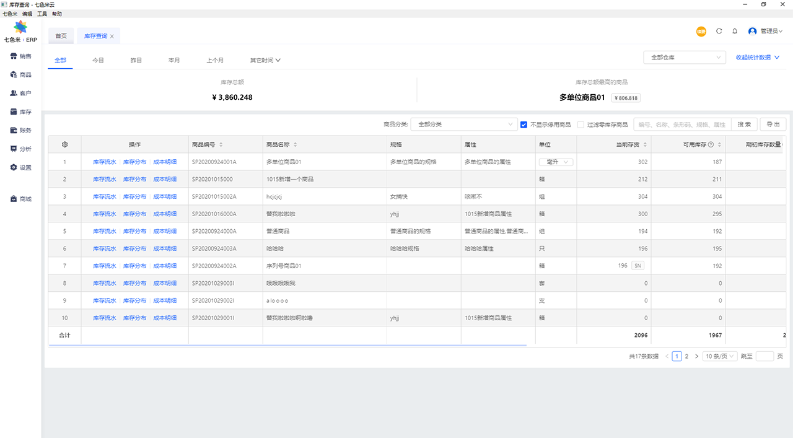The width and height of the screenshot is (793, 446).
Task: Open 库存流水 link for 多单位商品01
Action: click(x=105, y=162)
